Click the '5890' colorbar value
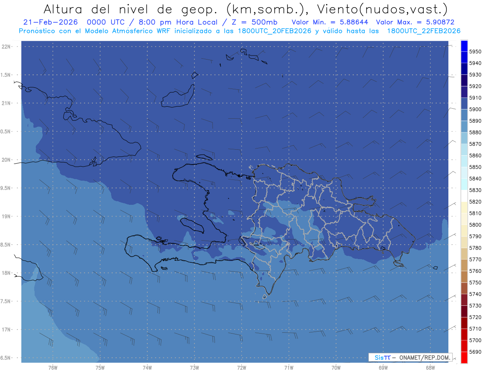483x373 pixels. [x=475, y=121]
